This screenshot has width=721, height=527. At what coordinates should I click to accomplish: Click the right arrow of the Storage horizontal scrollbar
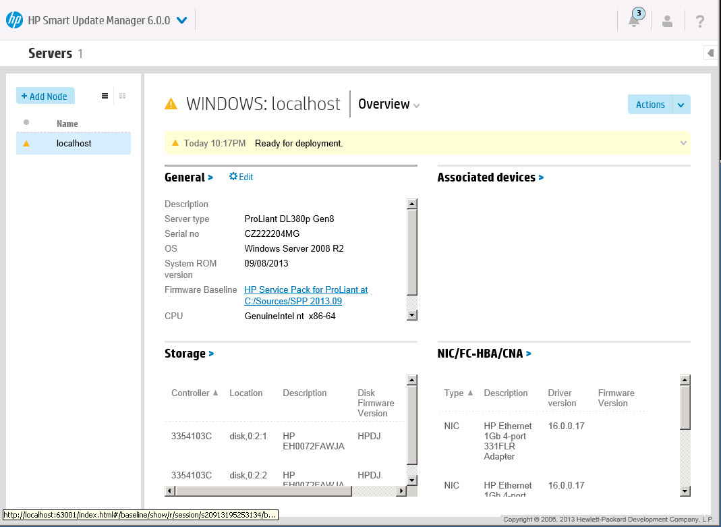pyautogui.click(x=401, y=491)
